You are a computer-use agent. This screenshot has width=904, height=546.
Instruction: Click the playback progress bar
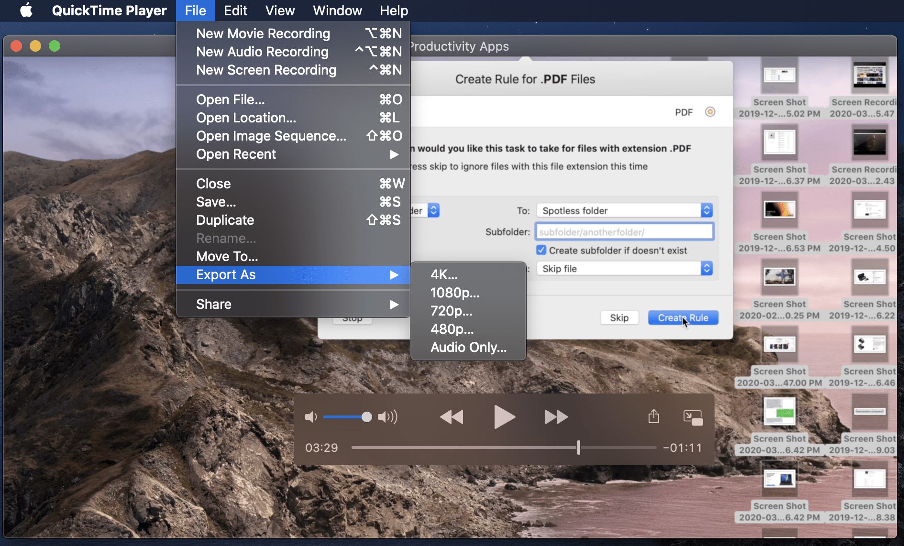pos(502,448)
